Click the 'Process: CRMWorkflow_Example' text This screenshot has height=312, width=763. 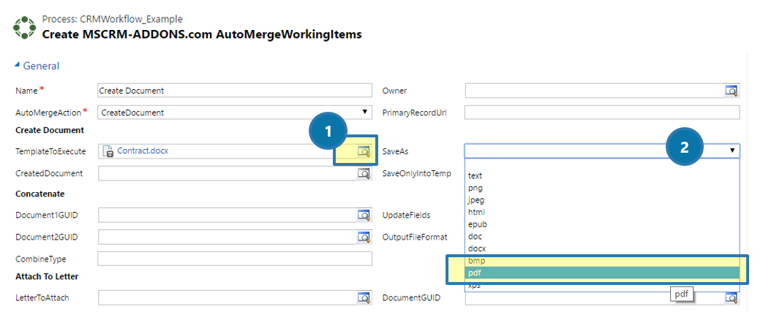pyautogui.click(x=113, y=20)
